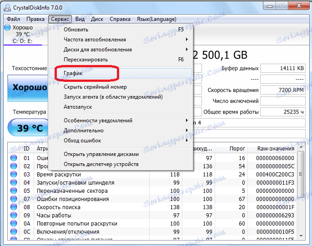Click raw value 000400C200C3
312x246 pixels.
(275, 175)
